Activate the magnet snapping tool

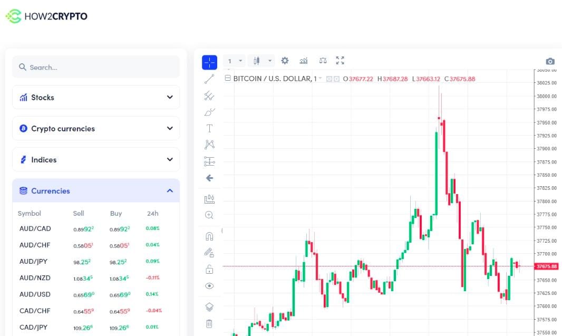pyautogui.click(x=209, y=236)
